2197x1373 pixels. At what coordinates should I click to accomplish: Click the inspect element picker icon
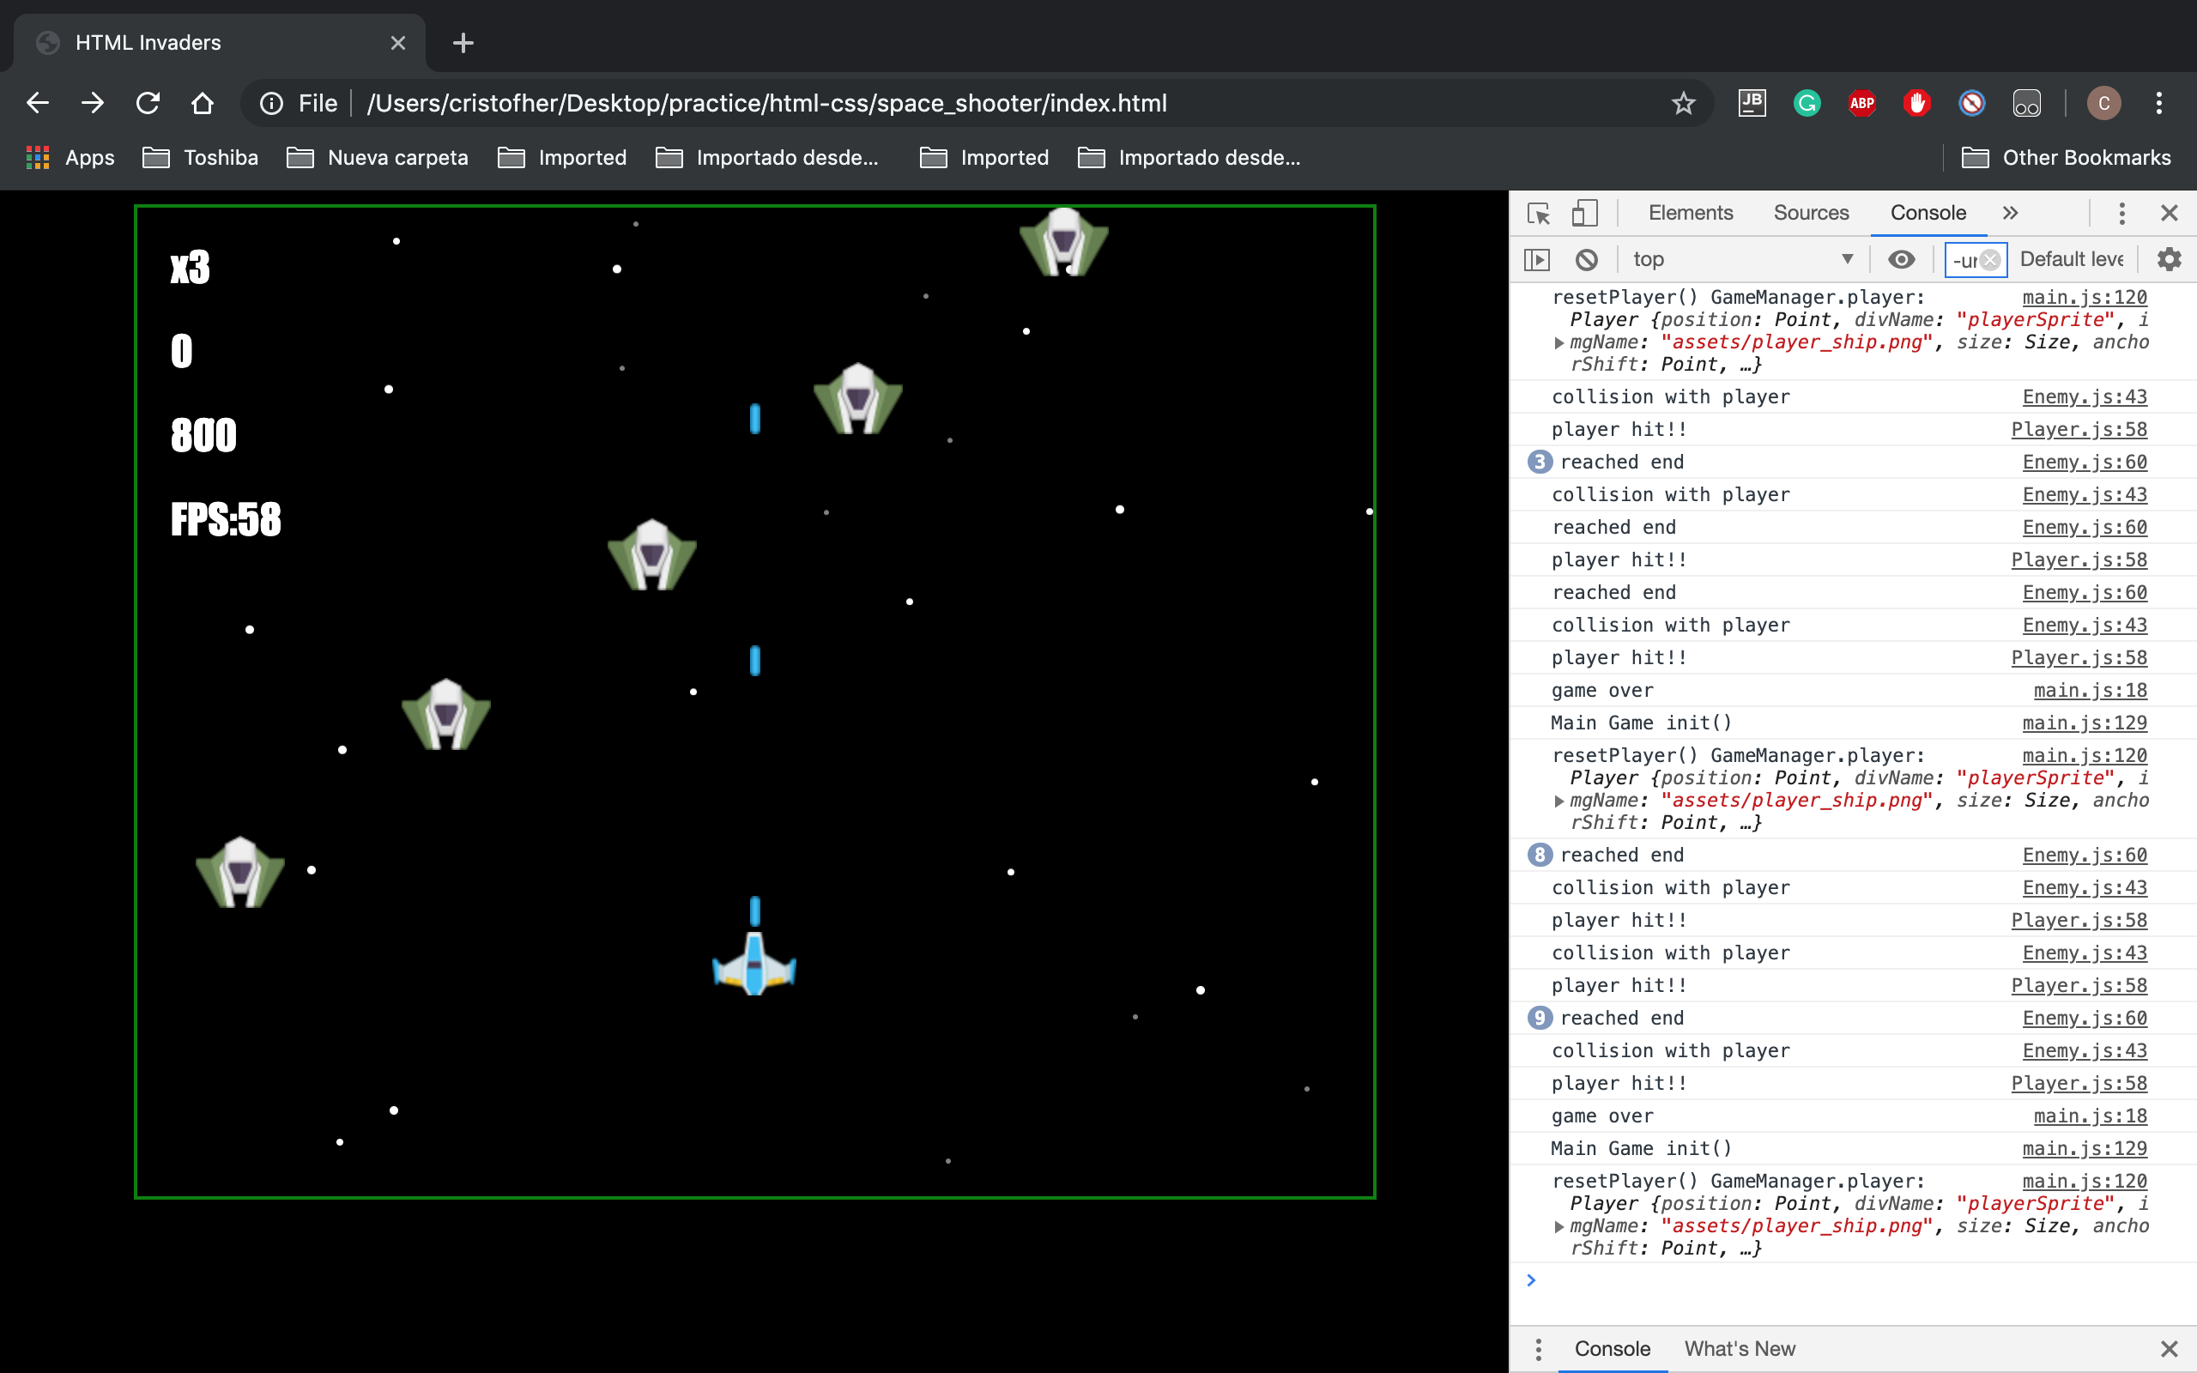(1539, 214)
